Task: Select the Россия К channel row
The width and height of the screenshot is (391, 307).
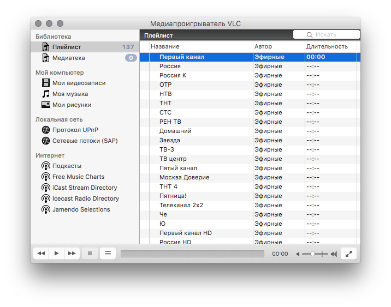Action: [x=250, y=75]
